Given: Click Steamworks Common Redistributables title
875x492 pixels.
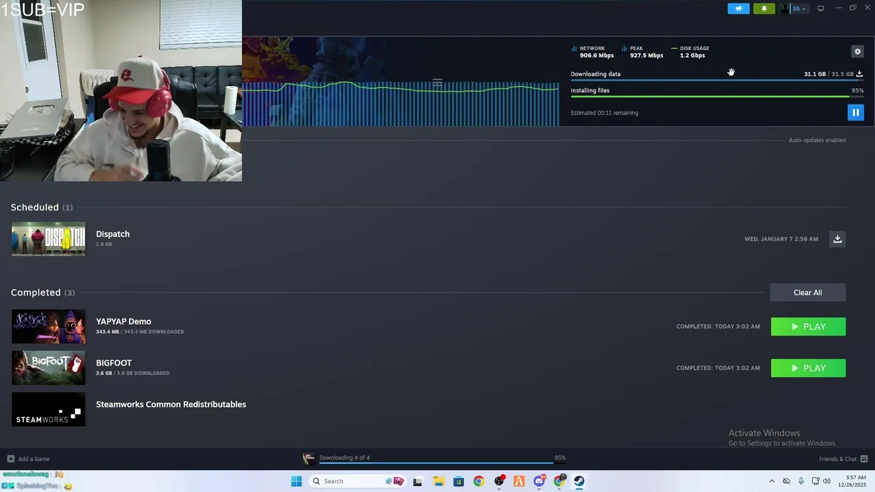Looking at the screenshot, I should coord(171,405).
